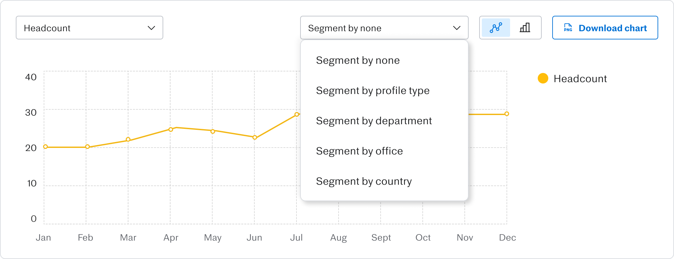The image size is (674, 259).
Task: Collapse the Segment by none dropdown
Action: pyautogui.click(x=384, y=28)
